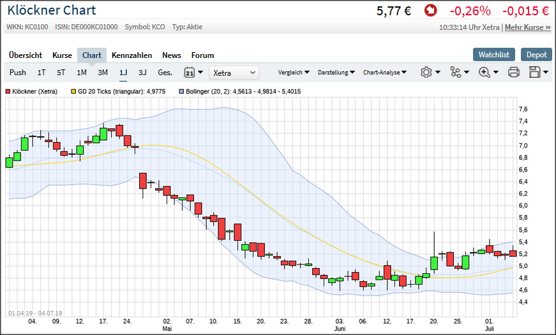Click the share nodes icon
The width and height of the screenshot is (556, 335).
pyautogui.click(x=455, y=72)
